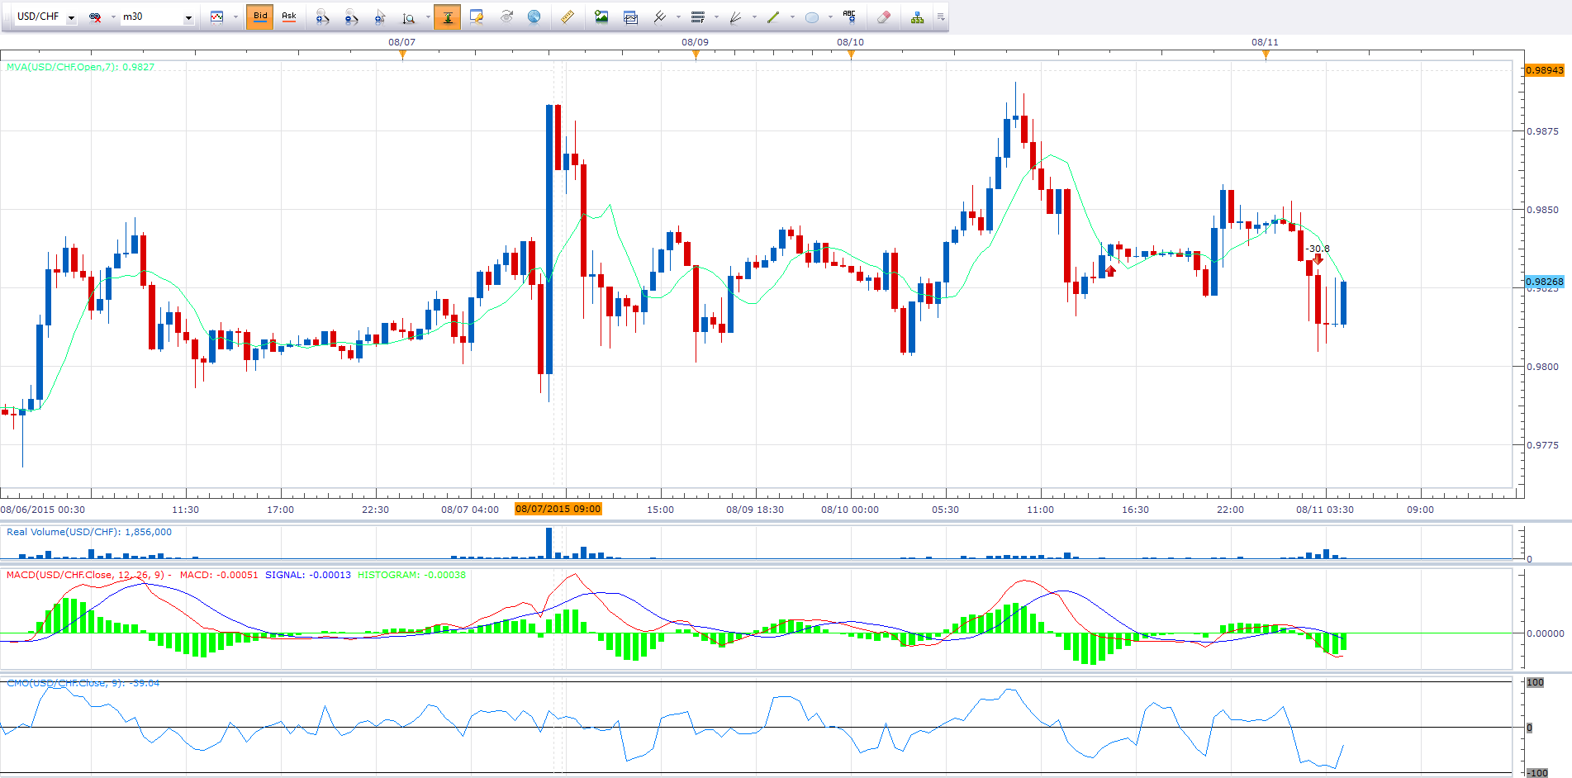Open the USD/CHF symbol dropdown
The height and width of the screenshot is (778, 1572).
point(71,17)
